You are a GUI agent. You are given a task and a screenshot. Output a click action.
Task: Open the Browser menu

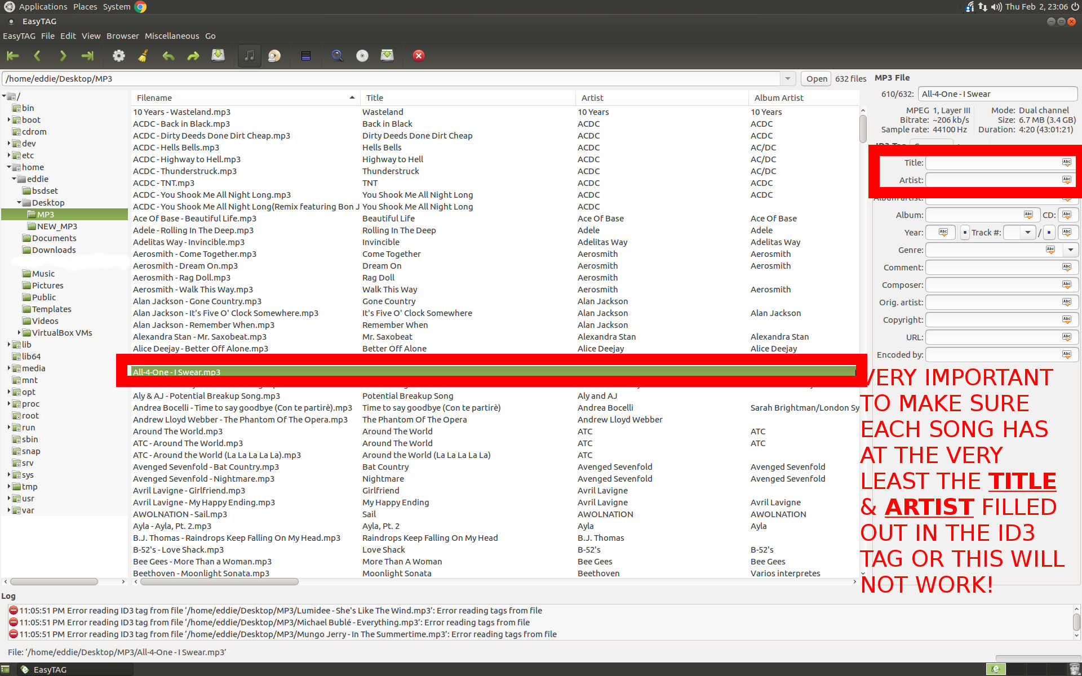(122, 36)
